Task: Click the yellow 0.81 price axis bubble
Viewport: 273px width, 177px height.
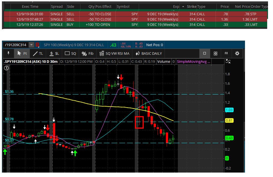Action: 229,121
